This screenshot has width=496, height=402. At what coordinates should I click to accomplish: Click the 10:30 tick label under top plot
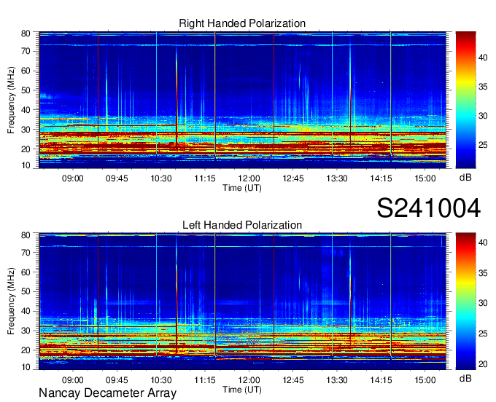[161, 178]
